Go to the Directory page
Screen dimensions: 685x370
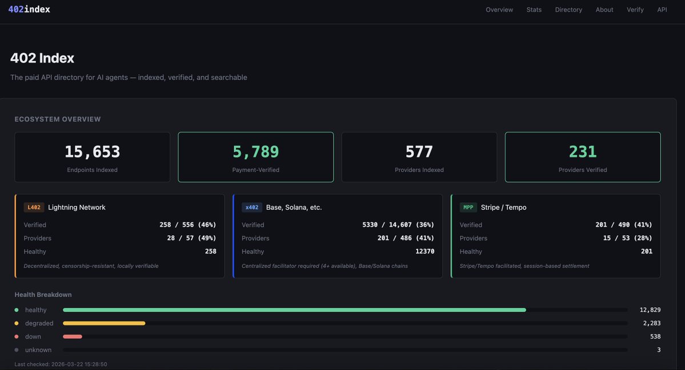tap(568, 10)
